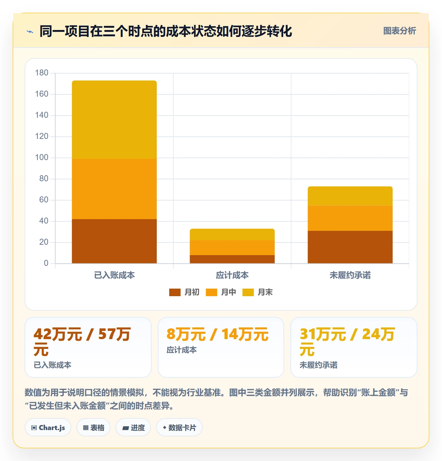The width and height of the screenshot is (442, 461).
Task: Click the bar icon in the 进度 tag
Action: 126,428
